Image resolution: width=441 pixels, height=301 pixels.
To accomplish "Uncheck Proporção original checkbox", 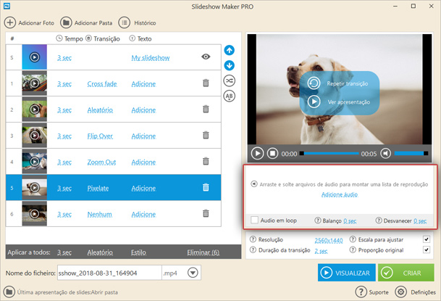I will [x=427, y=250].
